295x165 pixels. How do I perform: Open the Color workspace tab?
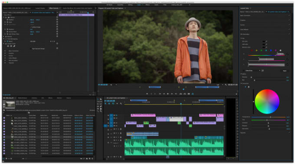point(139,5)
